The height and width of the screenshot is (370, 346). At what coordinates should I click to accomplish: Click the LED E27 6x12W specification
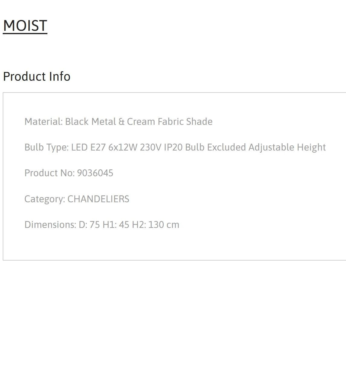coord(104,147)
